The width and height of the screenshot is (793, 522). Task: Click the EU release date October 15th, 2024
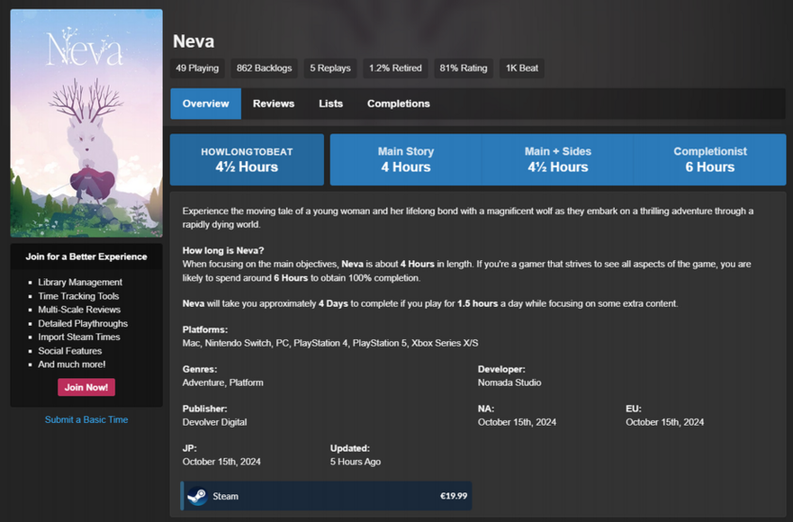coord(664,422)
